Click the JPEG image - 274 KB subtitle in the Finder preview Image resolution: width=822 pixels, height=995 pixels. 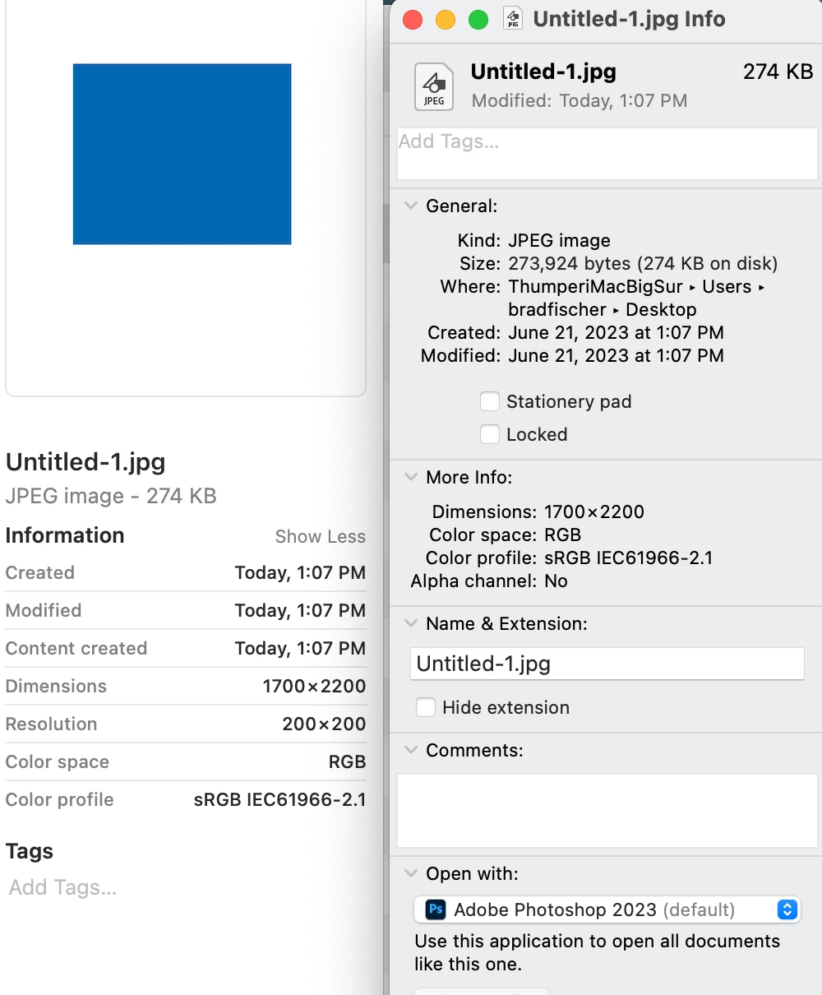pos(111,496)
